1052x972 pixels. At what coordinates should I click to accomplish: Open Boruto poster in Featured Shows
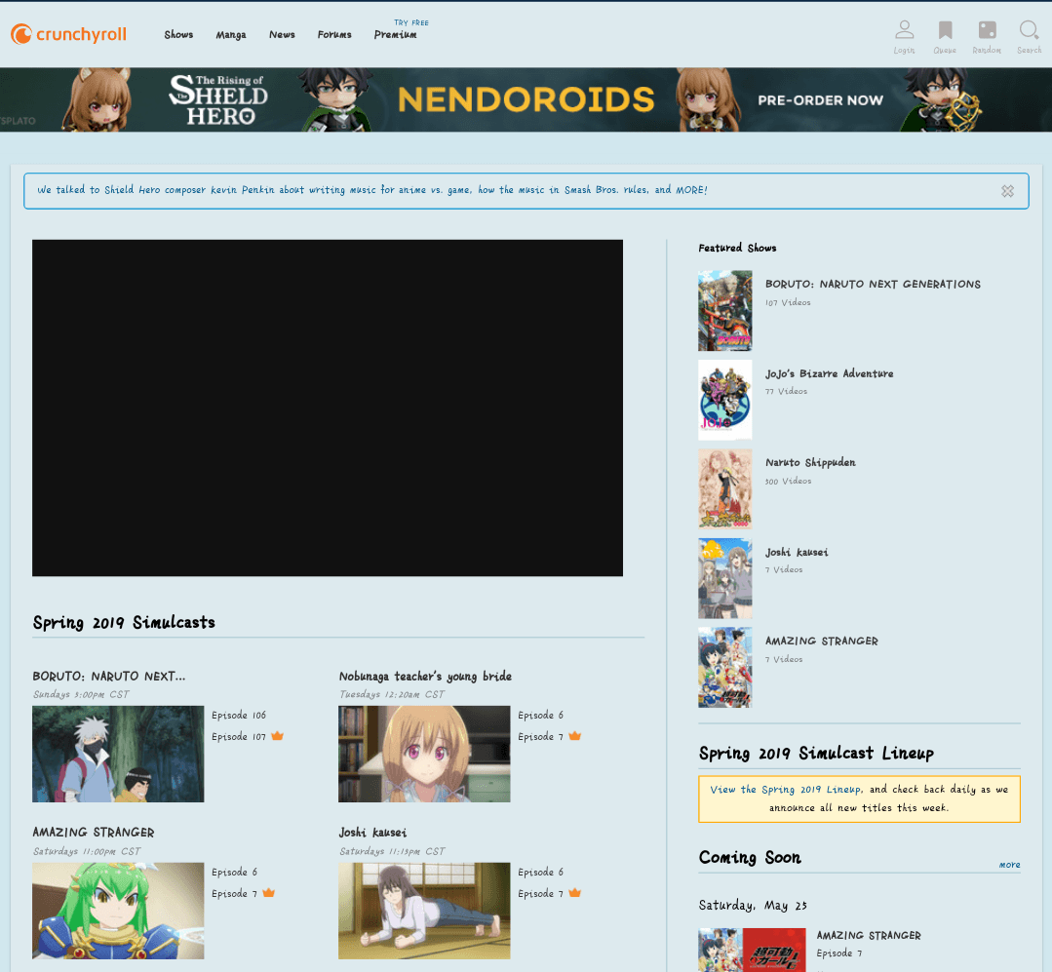pos(724,311)
